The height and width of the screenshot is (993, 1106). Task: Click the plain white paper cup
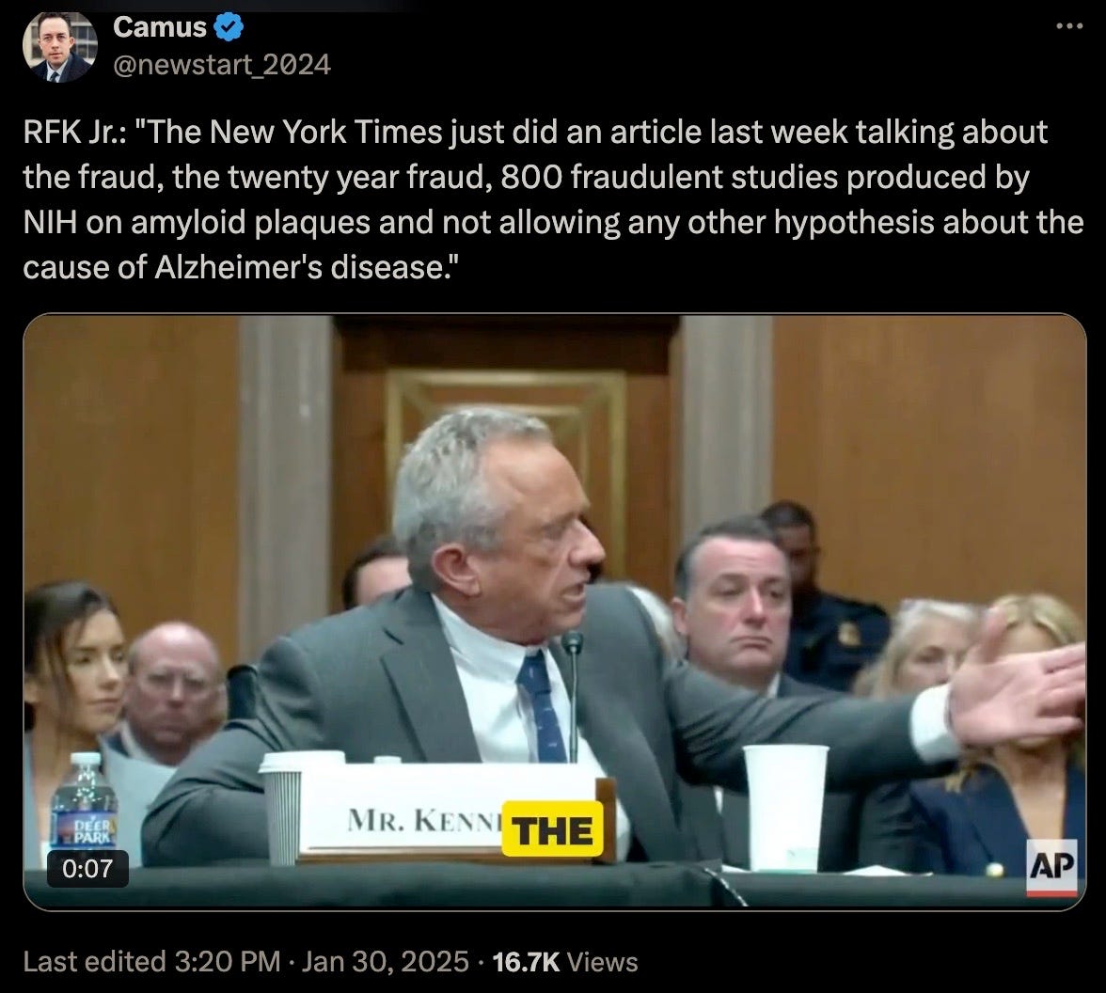click(x=785, y=808)
